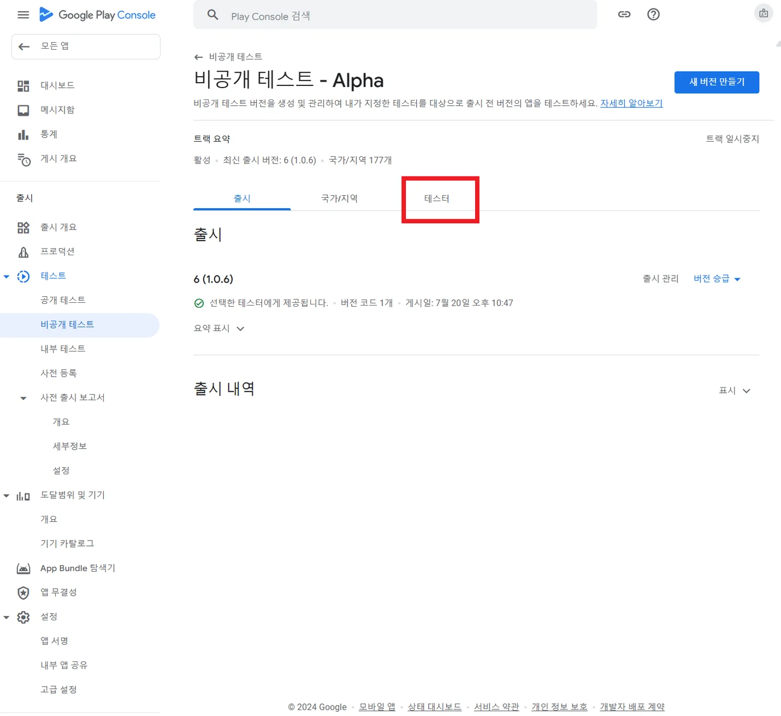This screenshot has width=781, height=716.
Task: Open the account avatar icon
Action: (764, 13)
